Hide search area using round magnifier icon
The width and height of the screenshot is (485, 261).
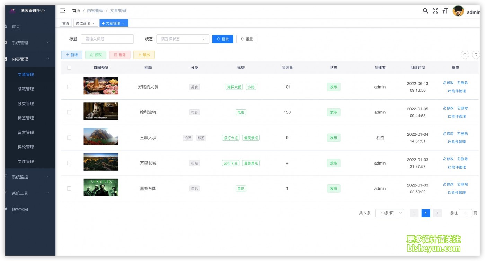(465, 55)
